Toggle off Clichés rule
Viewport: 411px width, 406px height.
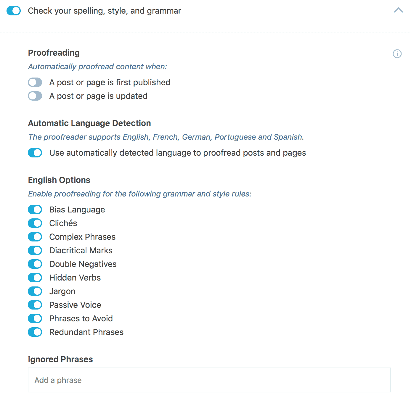(x=35, y=223)
